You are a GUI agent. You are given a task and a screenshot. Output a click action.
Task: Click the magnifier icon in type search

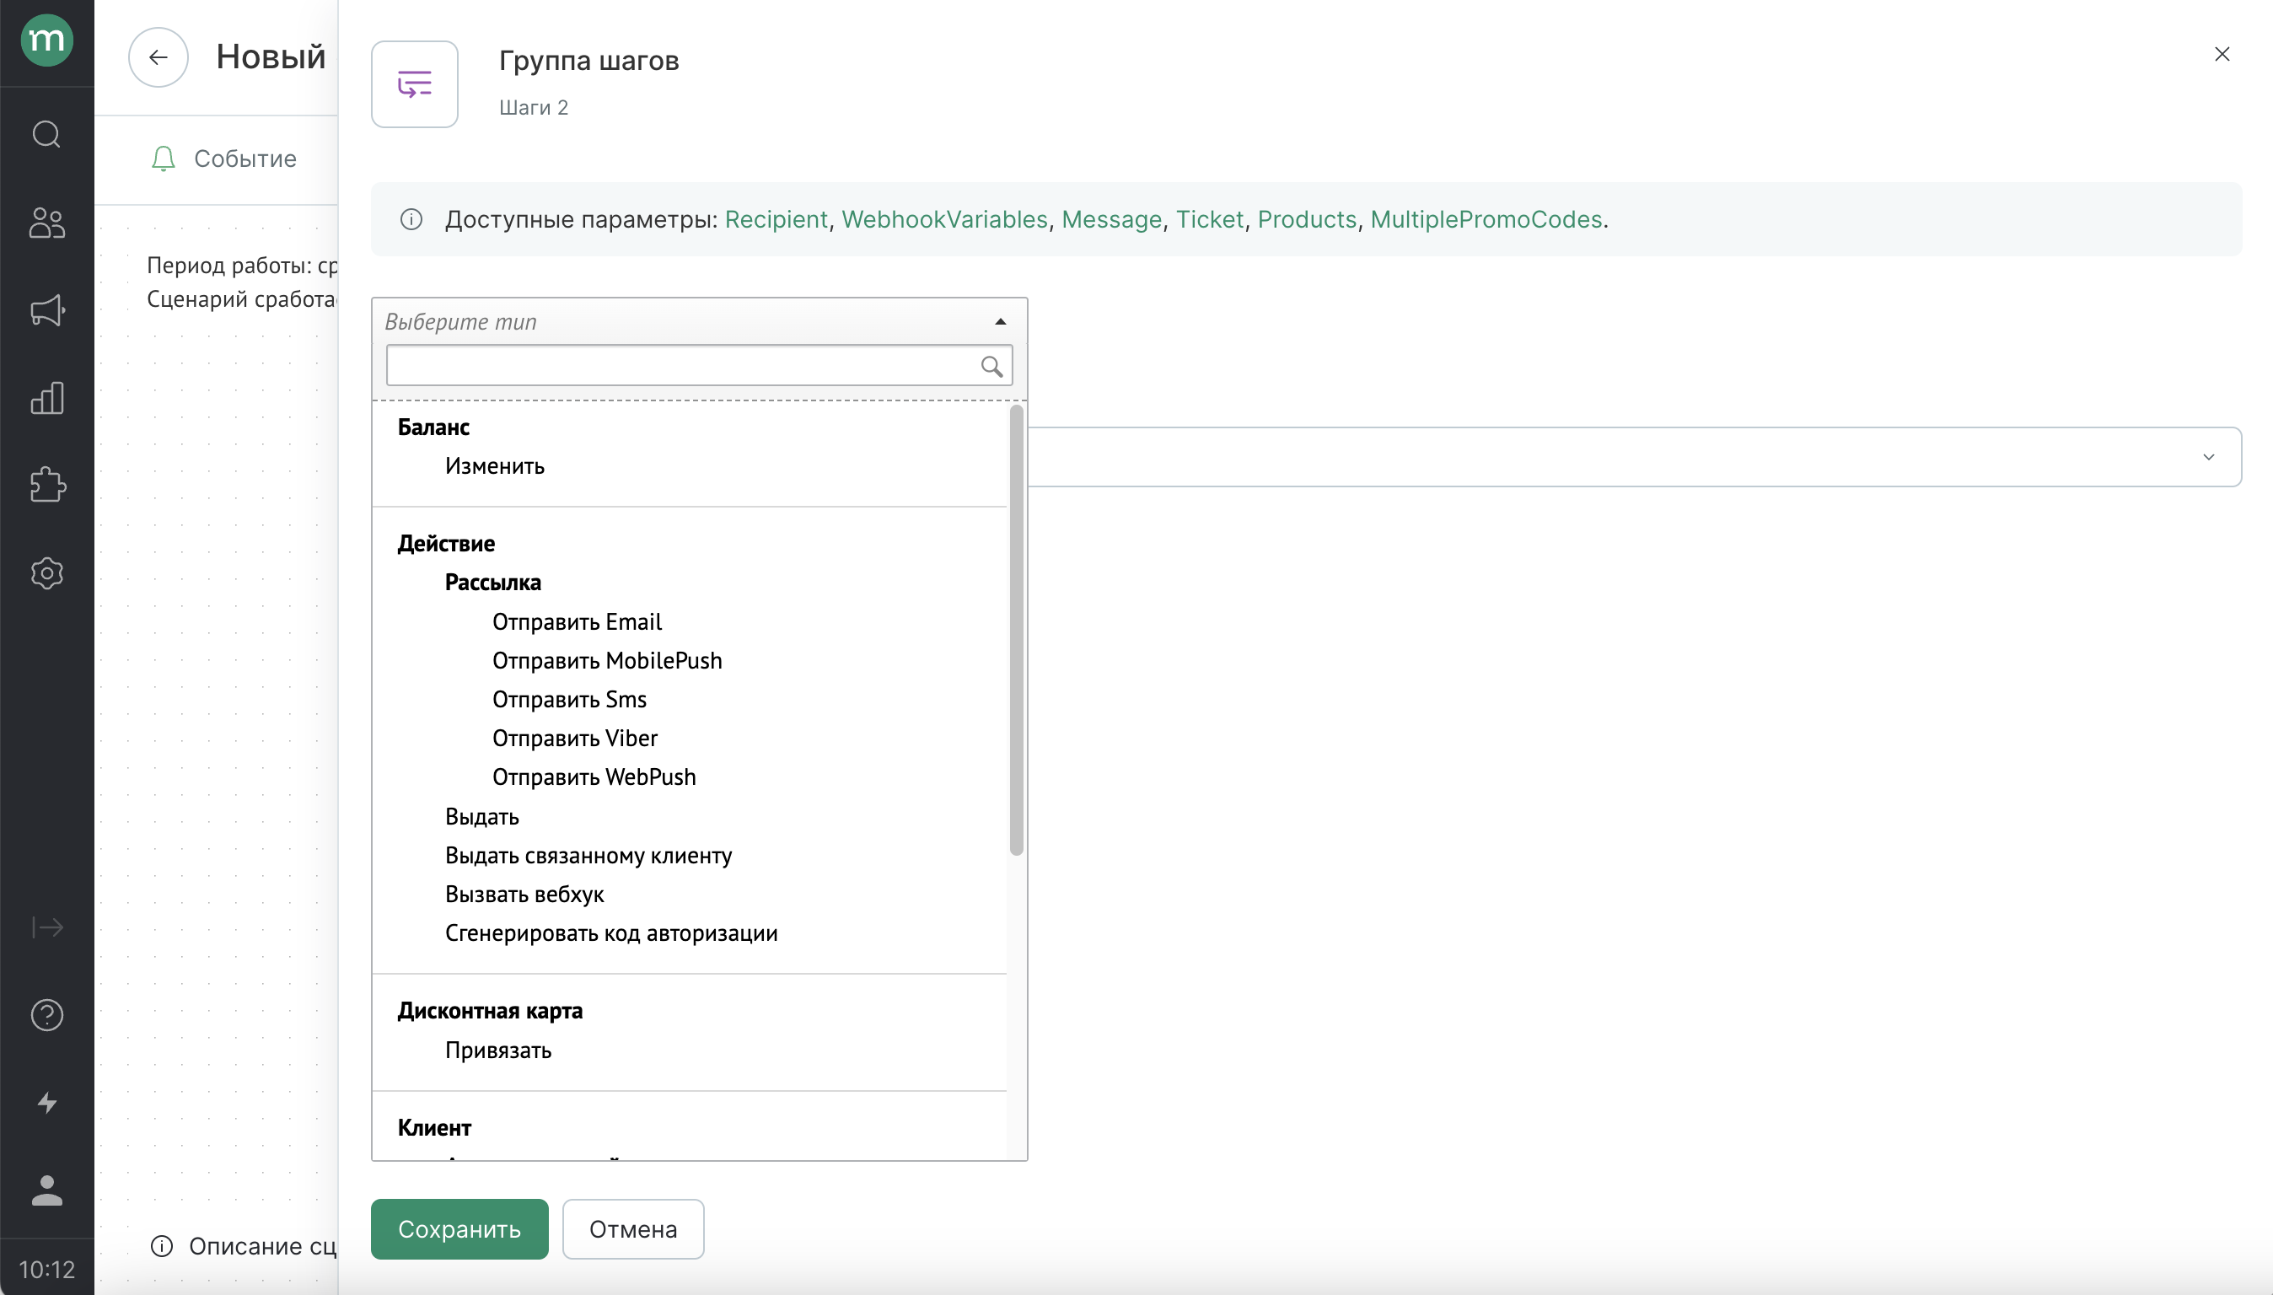[x=991, y=367]
